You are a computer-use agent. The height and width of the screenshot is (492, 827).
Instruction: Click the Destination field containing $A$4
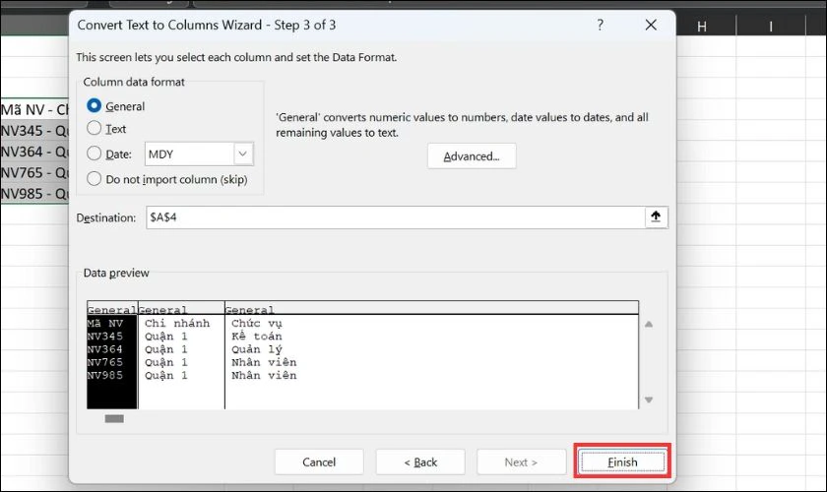coord(394,217)
